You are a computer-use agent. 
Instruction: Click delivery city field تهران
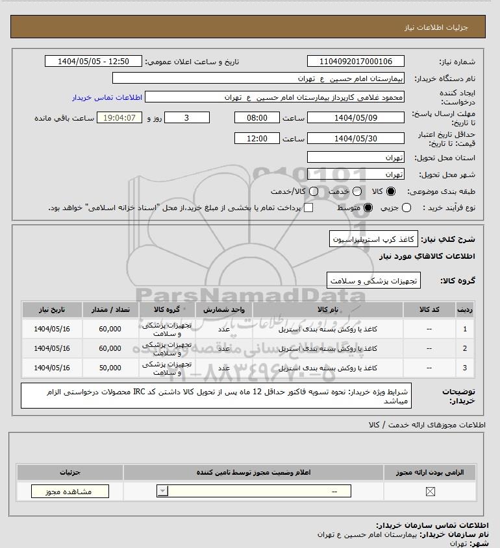pyautogui.click(x=355, y=174)
